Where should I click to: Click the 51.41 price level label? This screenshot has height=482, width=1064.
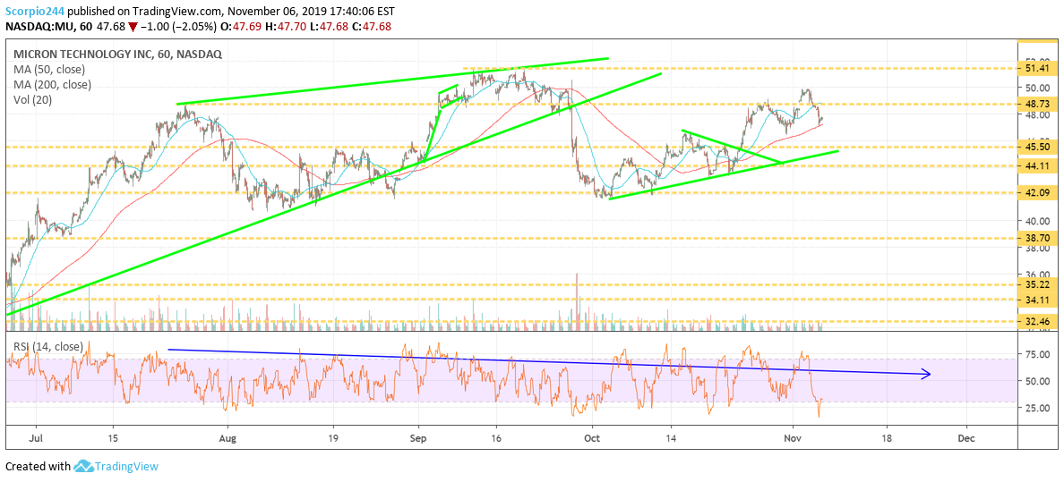(1036, 69)
